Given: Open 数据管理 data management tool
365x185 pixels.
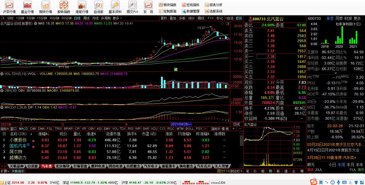Looking at the screenshot, I should pos(191,11).
